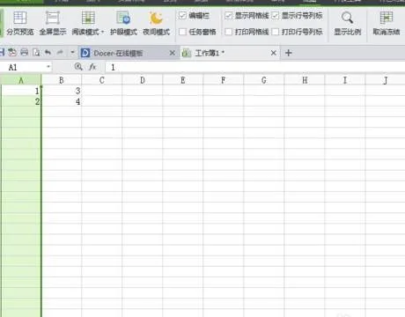Open Page Break Preview (分页预览)
The height and width of the screenshot is (317, 405).
[x=20, y=24]
